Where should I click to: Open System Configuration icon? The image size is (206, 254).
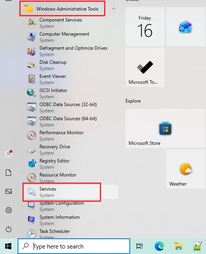31,206
